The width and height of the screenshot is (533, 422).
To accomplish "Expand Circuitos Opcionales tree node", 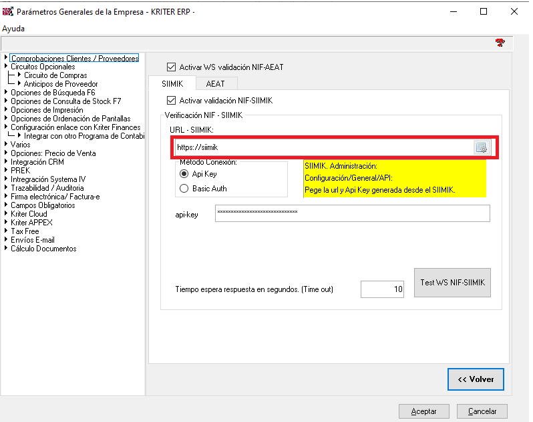I will coord(6,67).
